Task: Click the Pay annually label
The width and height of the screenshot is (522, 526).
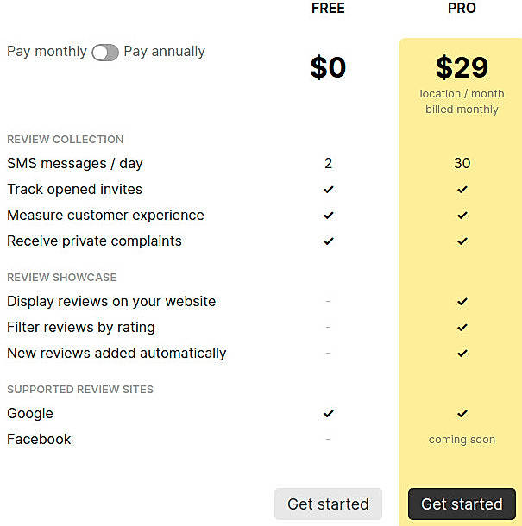Action: (164, 52)
